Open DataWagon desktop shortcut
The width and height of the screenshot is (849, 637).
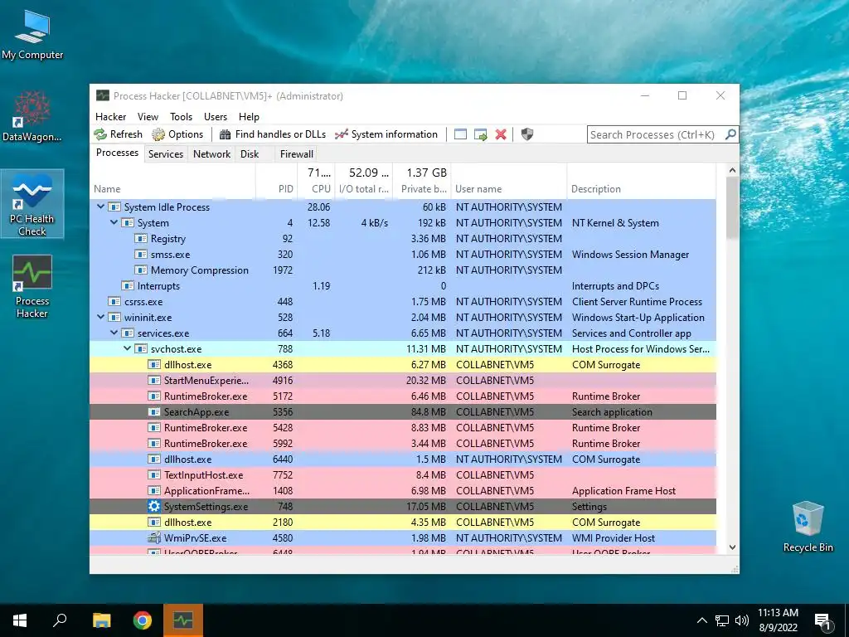click(x=32, y=116)
